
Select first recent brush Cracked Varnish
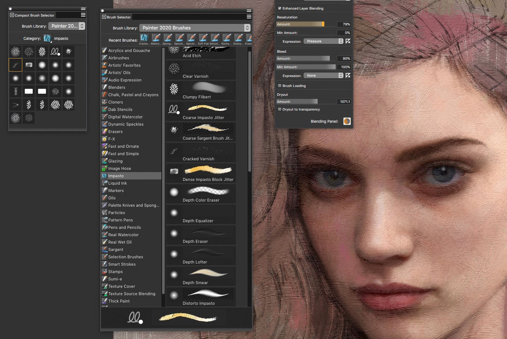[144, 38]
